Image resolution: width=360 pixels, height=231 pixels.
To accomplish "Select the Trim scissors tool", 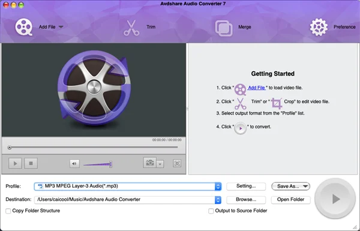I will pyautogui.click(x=131, y=28).
